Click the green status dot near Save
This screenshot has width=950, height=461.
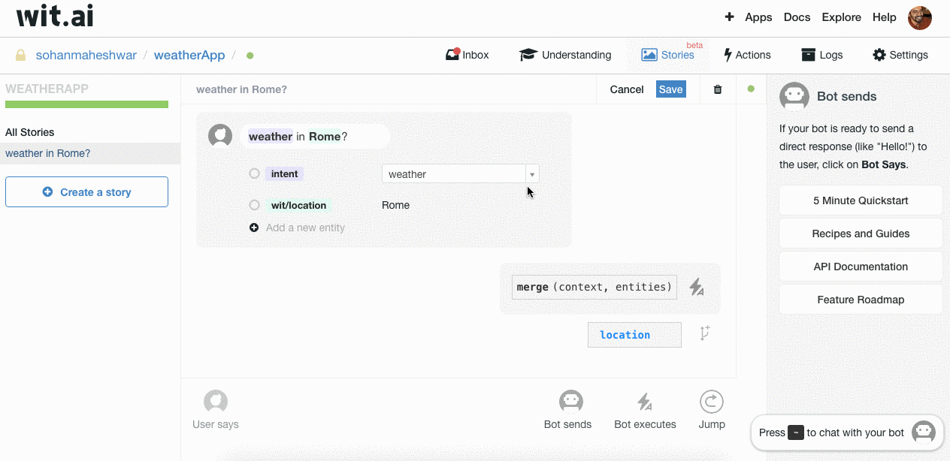(x=751, y=89)
